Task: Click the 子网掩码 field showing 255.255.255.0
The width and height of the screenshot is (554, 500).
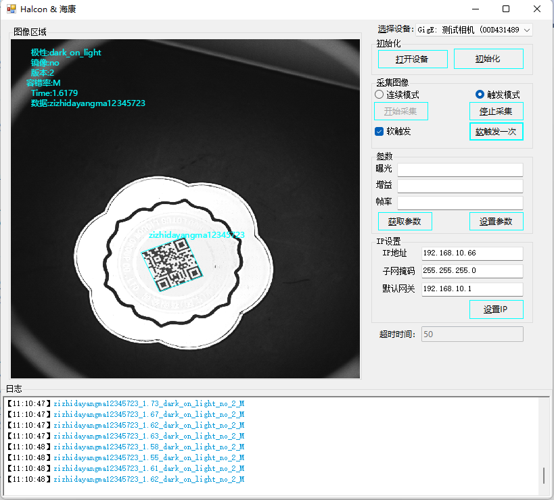Action: (x=472, y=271)
